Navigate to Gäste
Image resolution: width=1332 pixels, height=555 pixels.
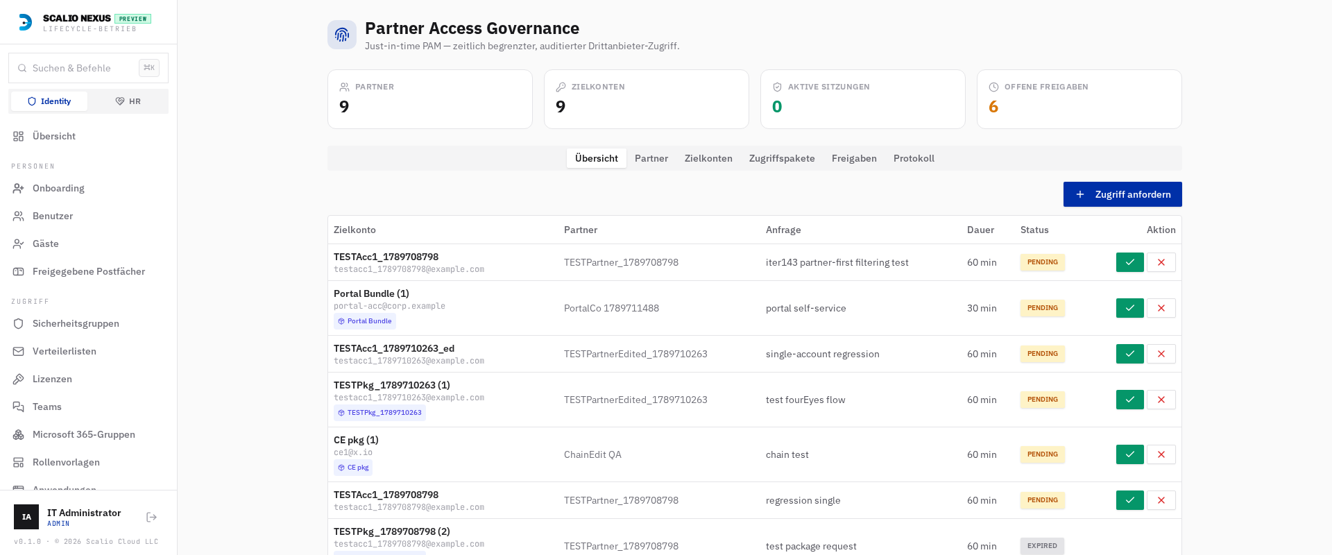[88, 244]
